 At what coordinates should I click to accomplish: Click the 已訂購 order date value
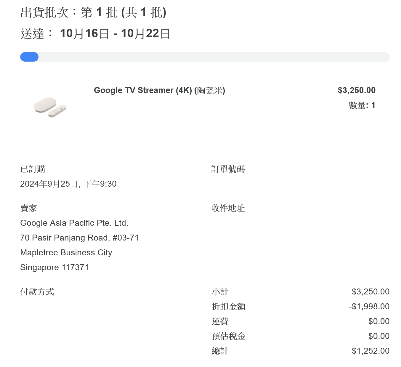tap(68, 184)
